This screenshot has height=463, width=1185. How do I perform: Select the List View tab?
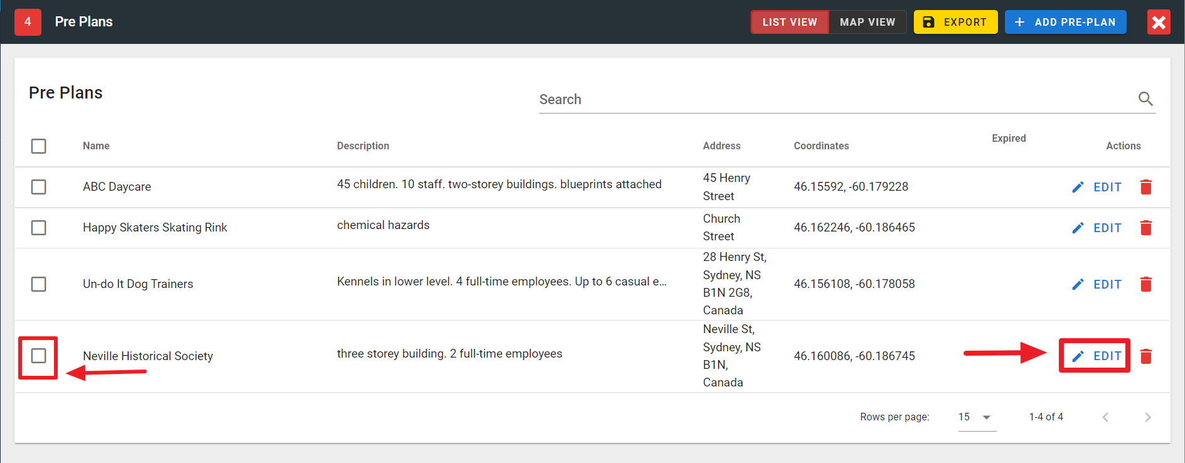[790, 22]
